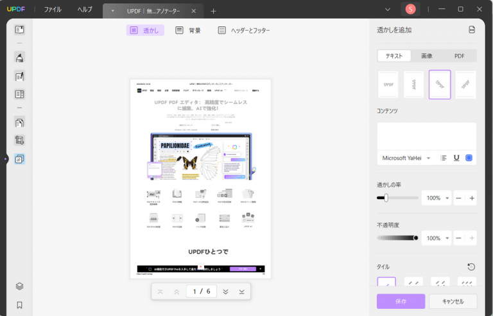Click the user account avatar S

pos(410,9)
